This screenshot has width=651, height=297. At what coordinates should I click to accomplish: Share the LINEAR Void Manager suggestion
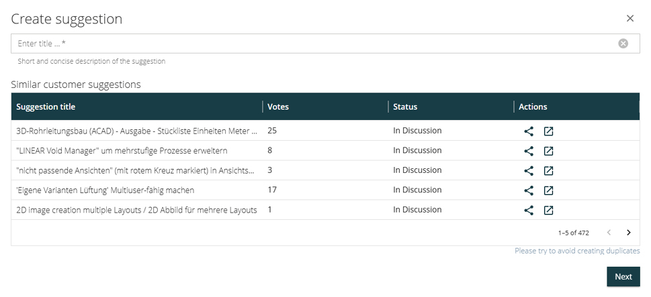click(x=529, y=151)
